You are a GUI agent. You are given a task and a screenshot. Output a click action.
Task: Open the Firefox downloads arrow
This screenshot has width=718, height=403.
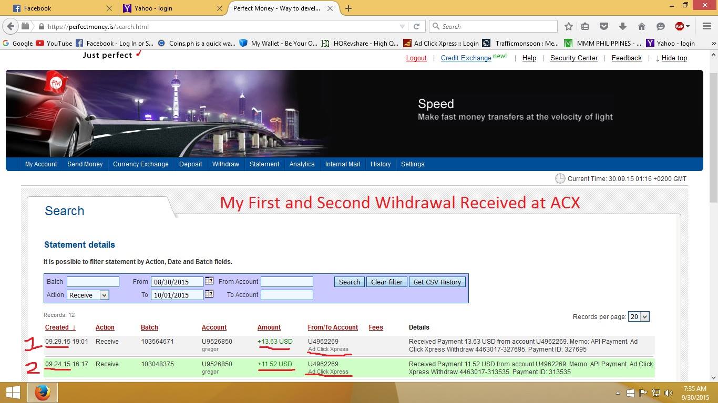click(623, 26)
